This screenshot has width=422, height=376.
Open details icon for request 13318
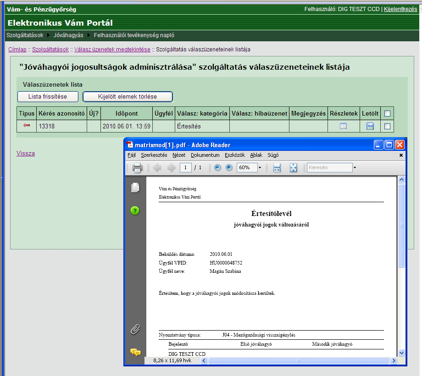click(x=343, y=126)
